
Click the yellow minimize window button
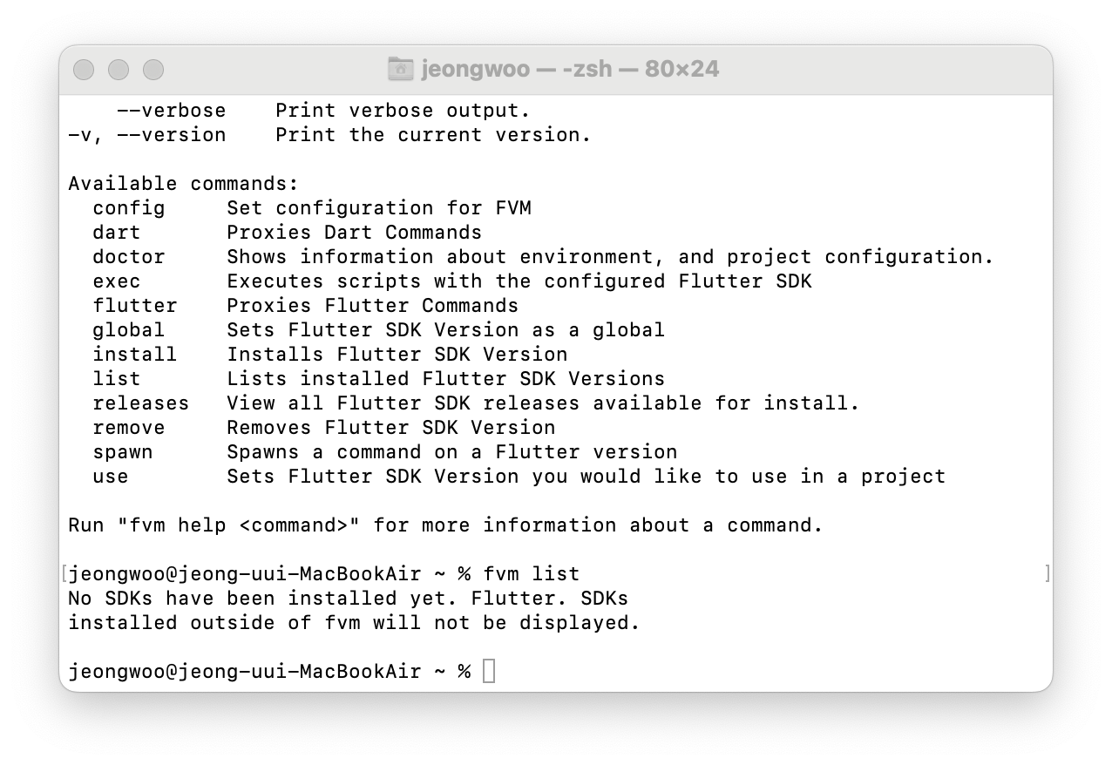[x=119, y=70]
